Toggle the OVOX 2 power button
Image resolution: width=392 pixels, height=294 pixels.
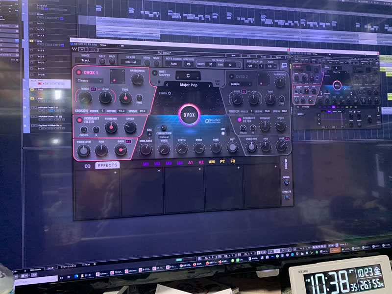tap(232, 76)
